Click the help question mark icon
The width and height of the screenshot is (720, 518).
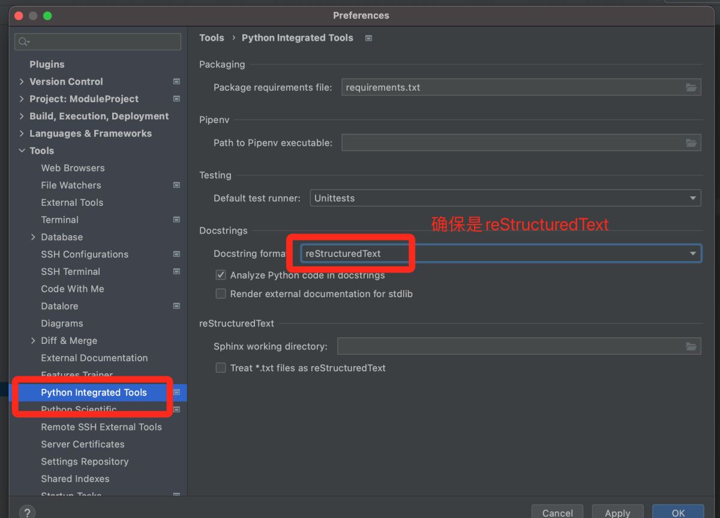point(27,512)
